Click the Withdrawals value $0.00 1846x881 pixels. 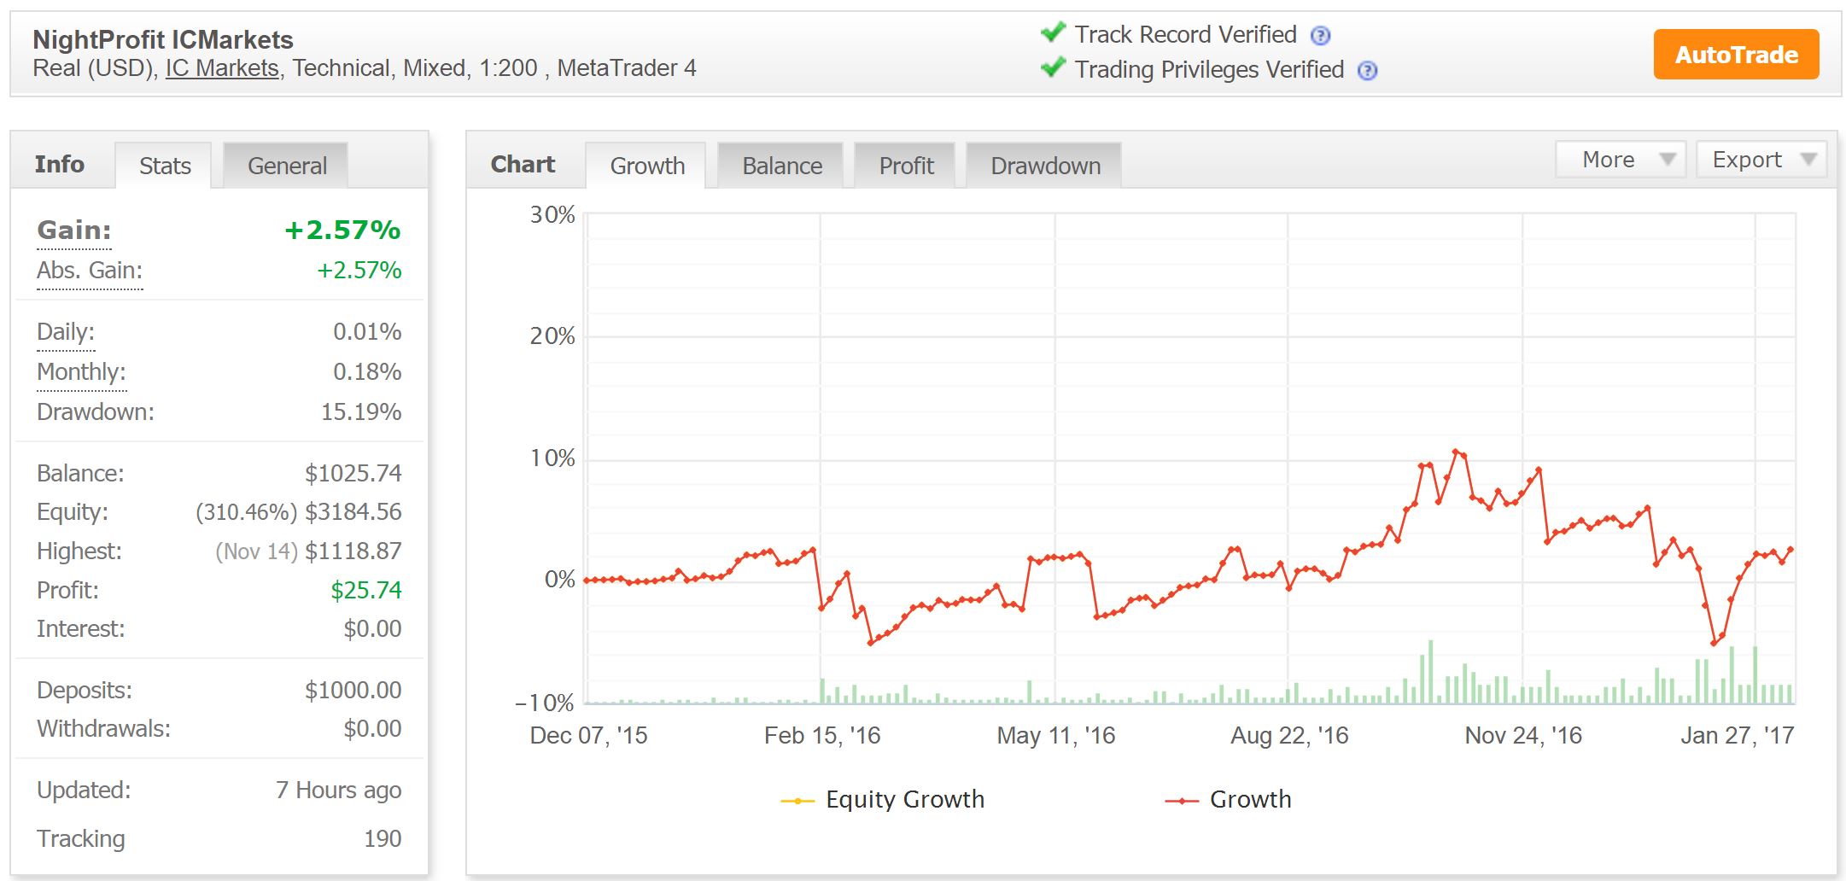click(372, 729)
